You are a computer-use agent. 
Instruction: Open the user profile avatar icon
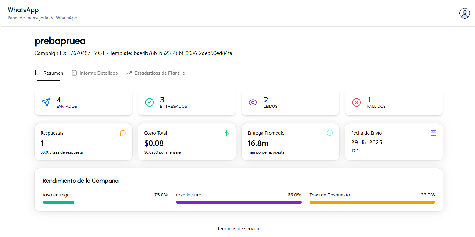(464, 13)
